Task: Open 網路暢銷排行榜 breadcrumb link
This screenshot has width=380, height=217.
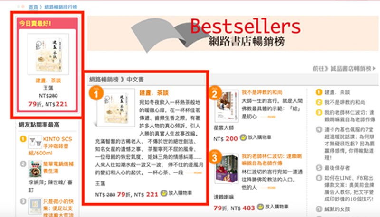Action: coord(61,7)
